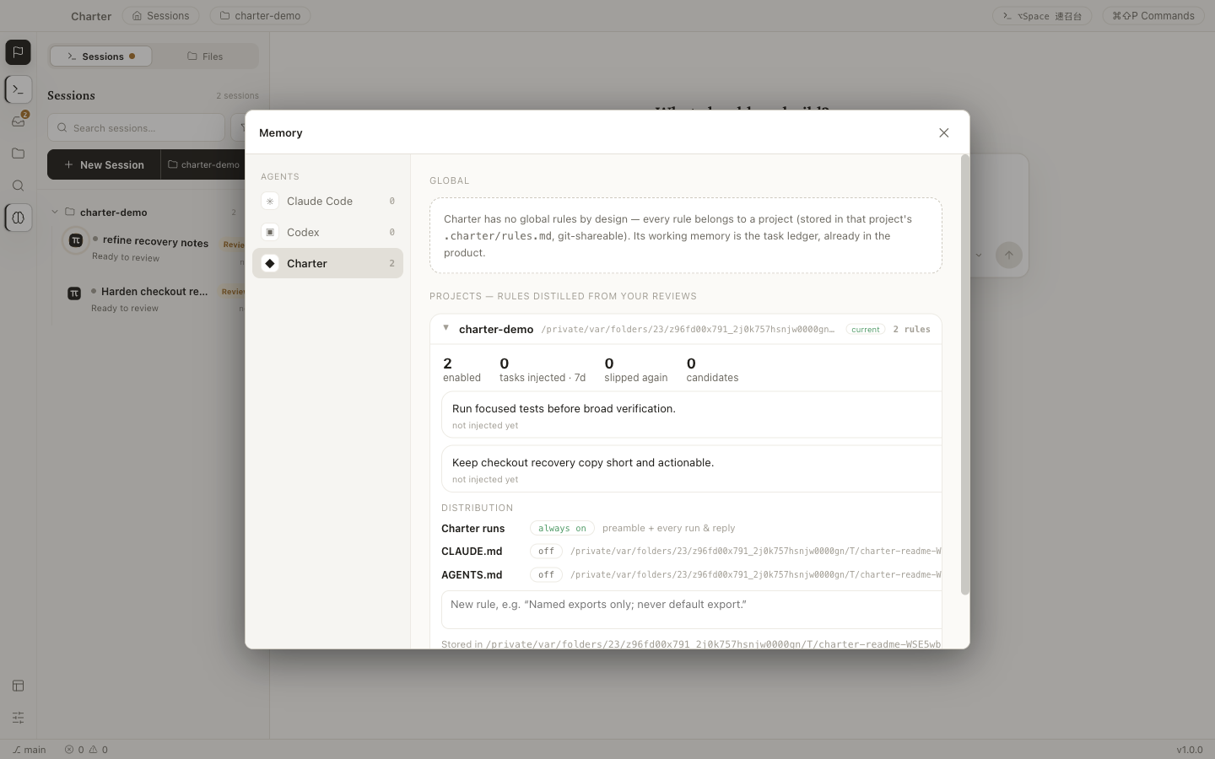Click the file path next to CLAUDE.md

click(x=756, y=552)
